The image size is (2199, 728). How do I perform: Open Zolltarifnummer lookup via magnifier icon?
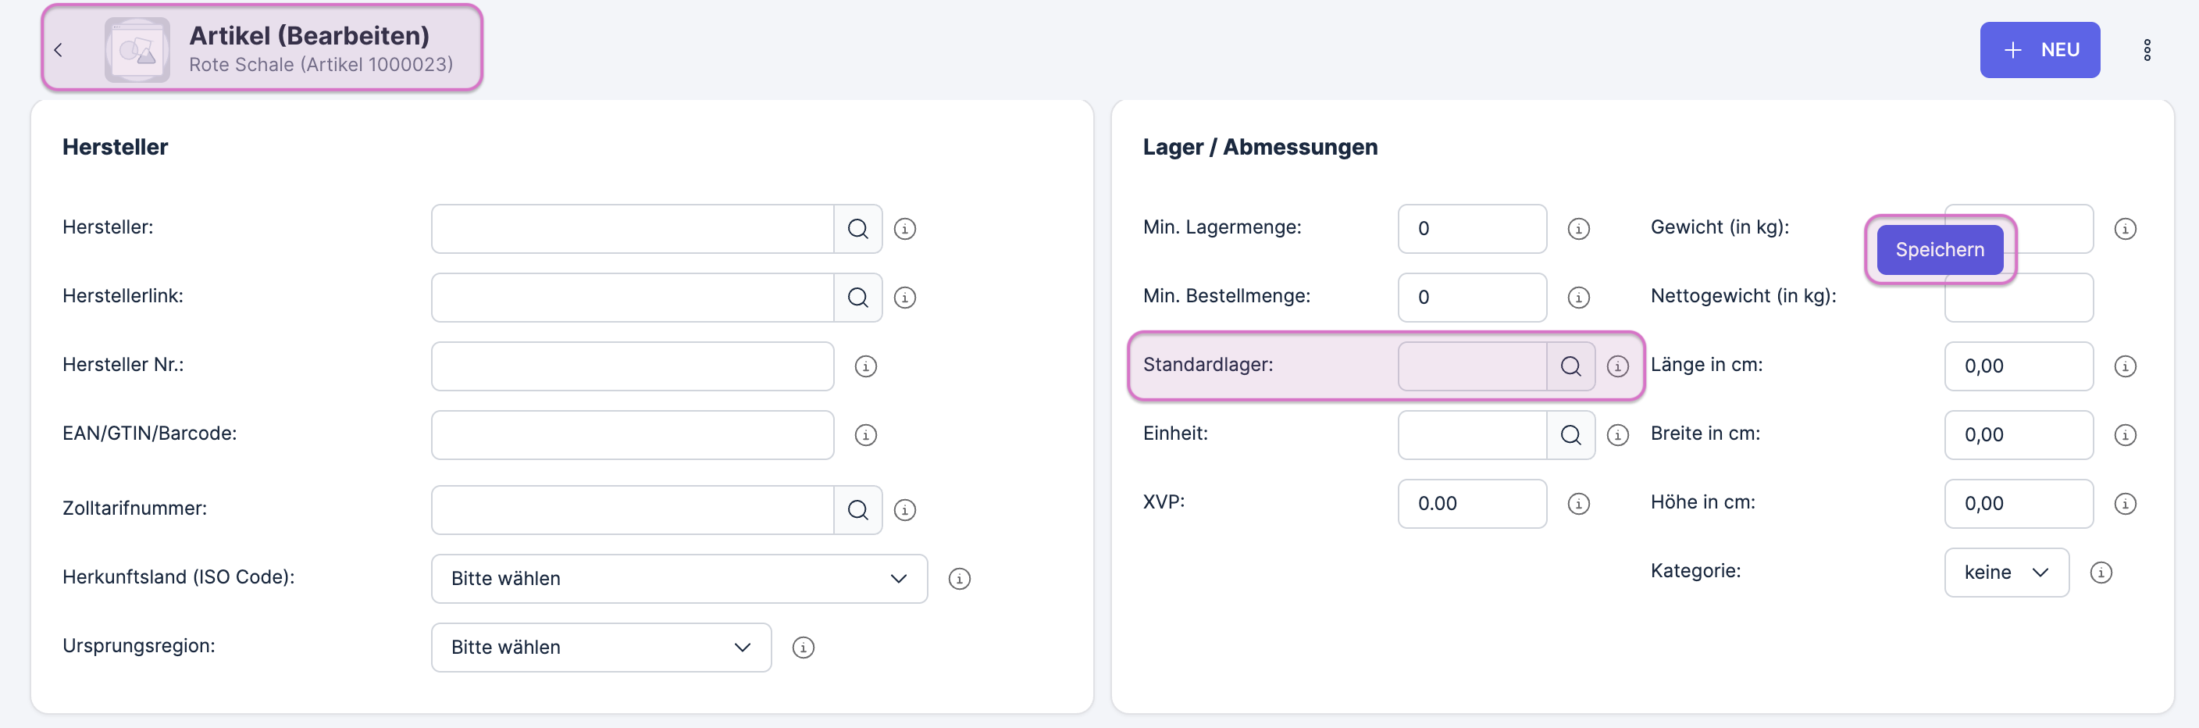[x=857, y=509]
